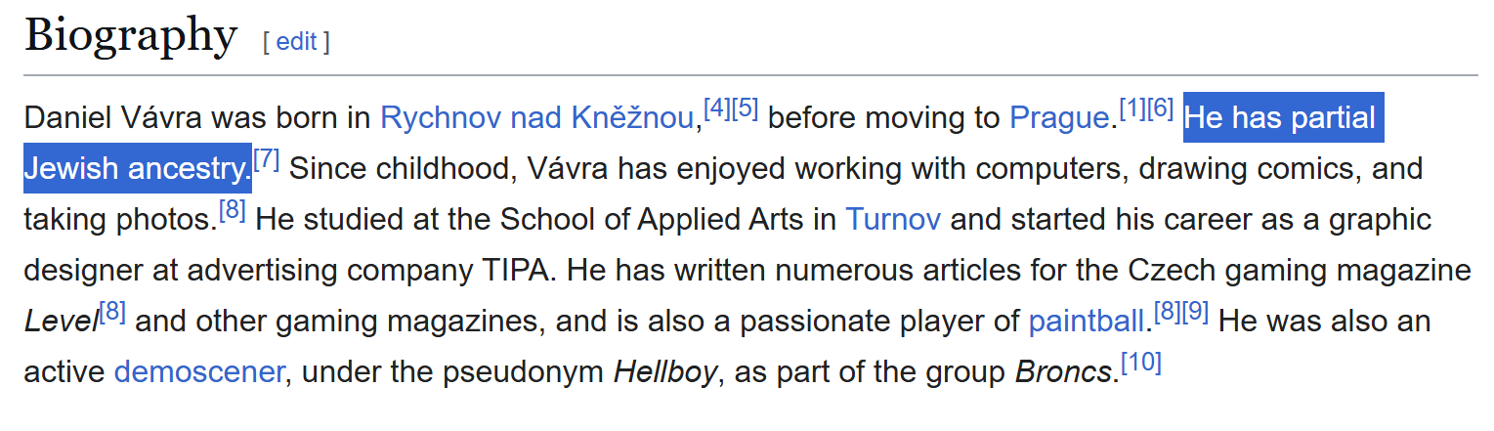Click the highlighted 'He has partial' text
The image size is (1494, 431).
click(1279, 118)
